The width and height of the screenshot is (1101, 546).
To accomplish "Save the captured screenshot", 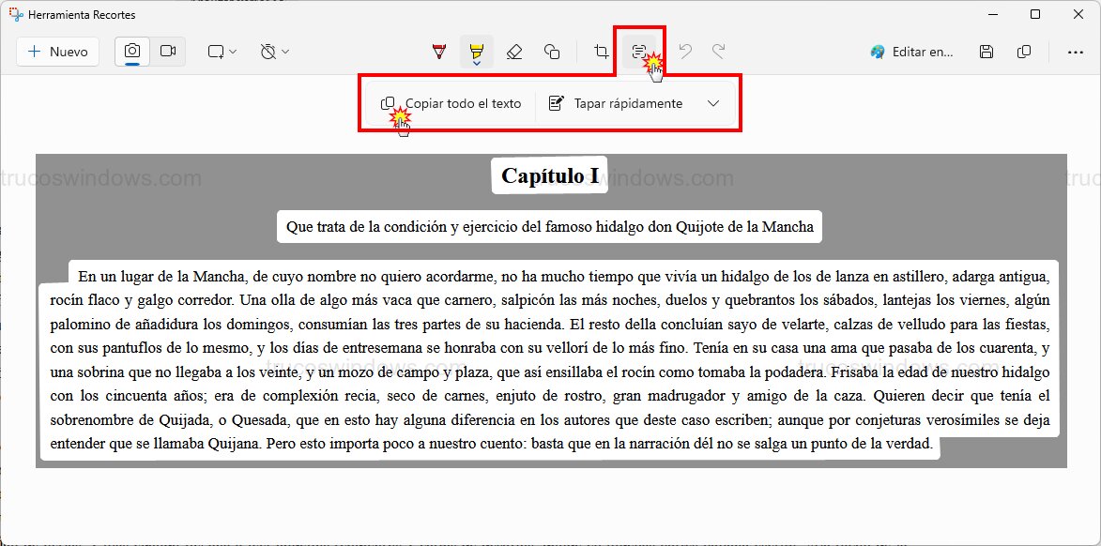I will tap(986, 52).
